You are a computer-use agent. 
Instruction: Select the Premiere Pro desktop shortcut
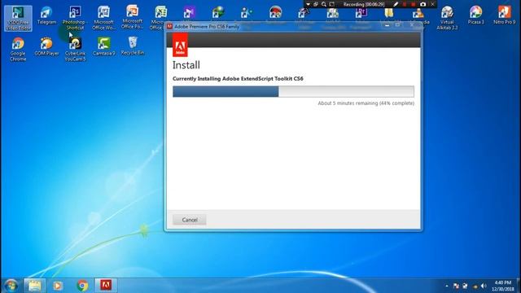point(361,13)
